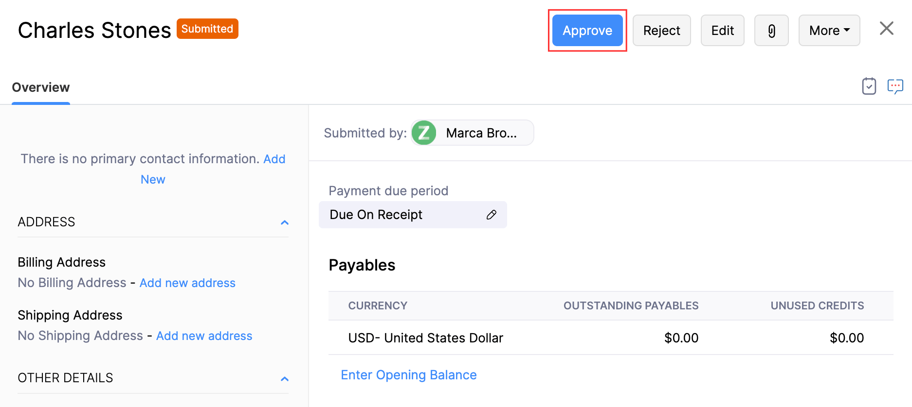
Task: Add new shipping address link
Action: (x=204, y=336)
